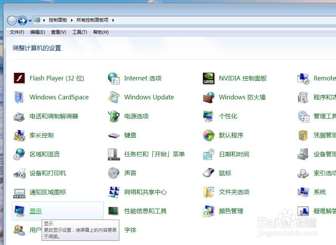Open the 疑难解答 icon
The image size is (336, 245).
pyautogui.click(x=303, y=211)
